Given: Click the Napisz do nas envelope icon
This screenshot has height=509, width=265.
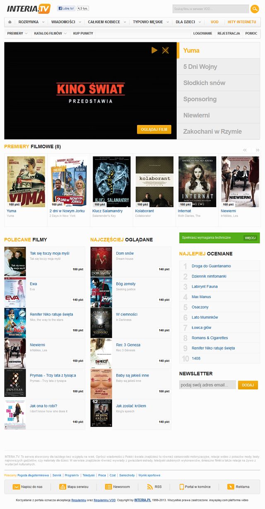Looking at the screenshot, I should 16,487.
